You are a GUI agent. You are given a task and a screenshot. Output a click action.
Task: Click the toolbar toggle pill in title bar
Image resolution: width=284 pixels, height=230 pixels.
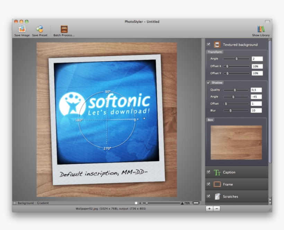click(267, 21)
